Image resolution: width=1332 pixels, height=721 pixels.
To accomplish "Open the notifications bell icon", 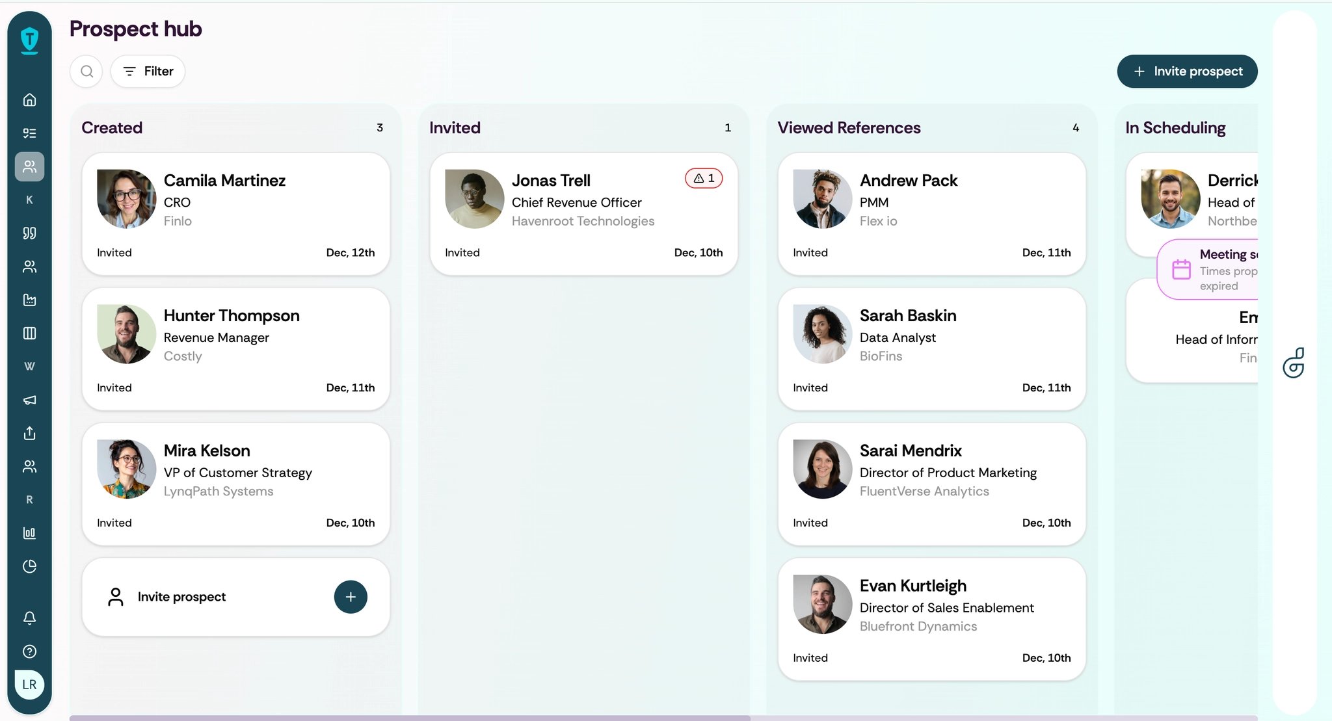I will 29,618.
